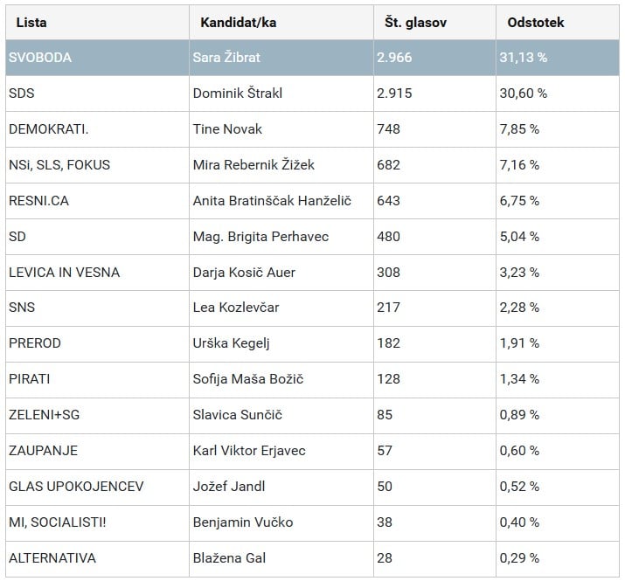Select candidate Mira Rebernik Žižek
Viewport: 625px width, 581px height.
point(253,165)
